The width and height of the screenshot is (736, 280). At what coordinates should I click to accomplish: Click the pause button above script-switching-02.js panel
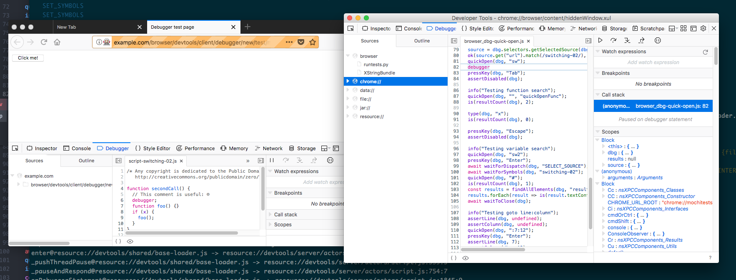[x=272, y=160]
